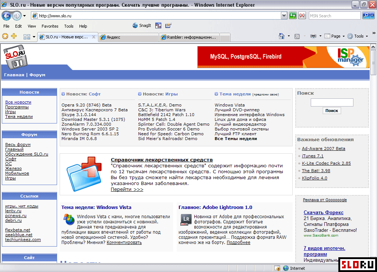Click the Новости: Игры section icon
The width and height of the screenshot is (377, 272).
click(x=140, y=94)
